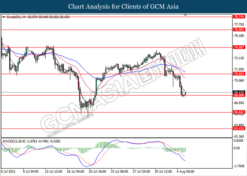Screen dimensions: 247x176
Task: Open the dropdown triangle beside CrudeOIL,H4
Action: coord(4,17)
